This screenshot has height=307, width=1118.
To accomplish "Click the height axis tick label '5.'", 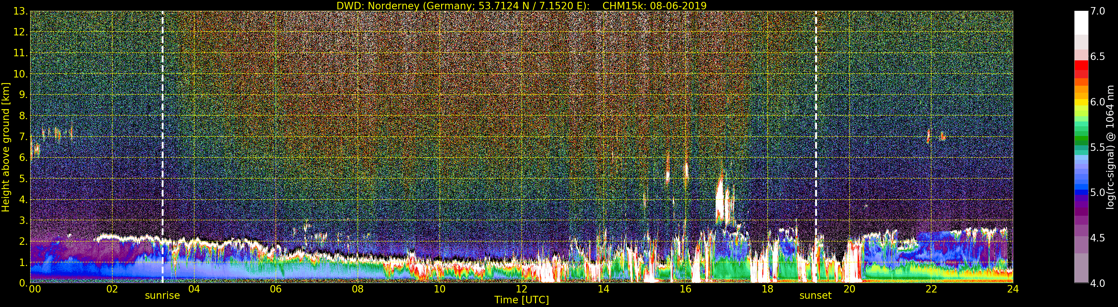I will click(23, 178).
